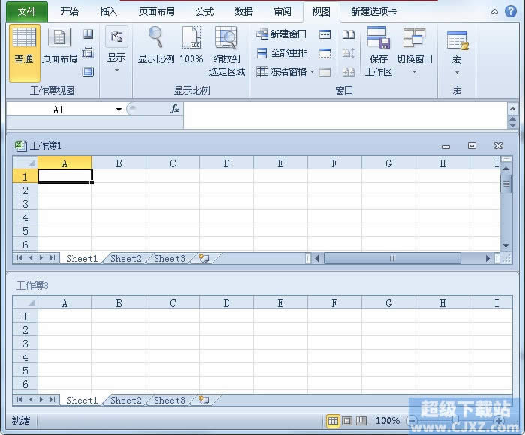Go to first sheet arrow in 工作簿1
The image size is (525, 435).
(19, 258)
